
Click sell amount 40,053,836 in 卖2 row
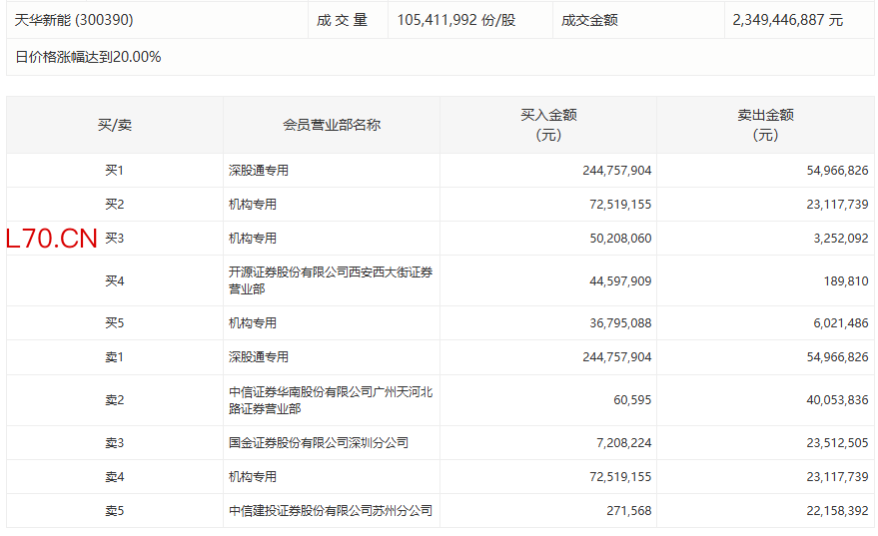click(x=834, y=400)
